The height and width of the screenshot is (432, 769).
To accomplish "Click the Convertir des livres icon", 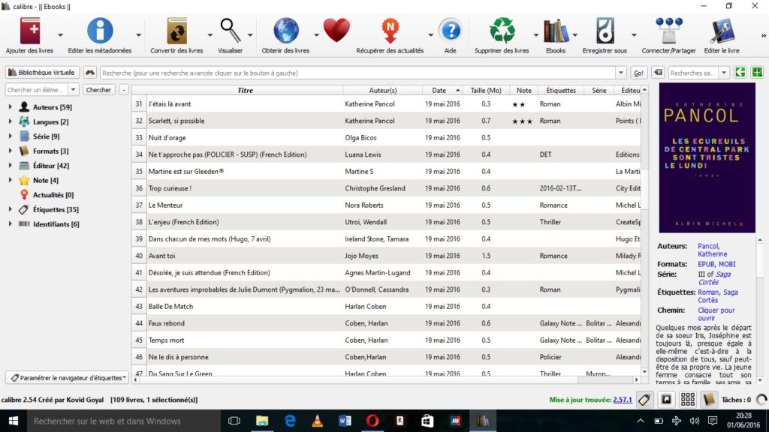I will [x=176, y=31].
